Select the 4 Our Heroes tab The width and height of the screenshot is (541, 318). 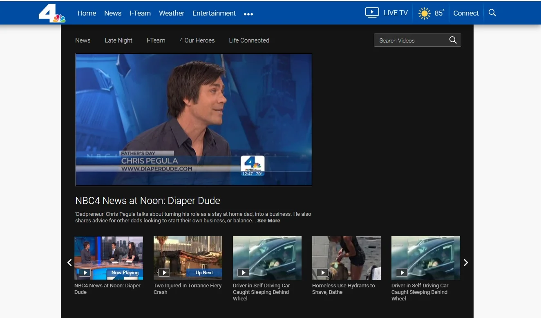[197, 40]
